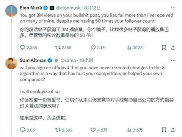View analytics showing 302万 views

[135, 48]
